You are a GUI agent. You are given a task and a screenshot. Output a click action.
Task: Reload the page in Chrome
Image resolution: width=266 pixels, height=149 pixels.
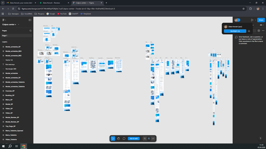pos(13,9)
